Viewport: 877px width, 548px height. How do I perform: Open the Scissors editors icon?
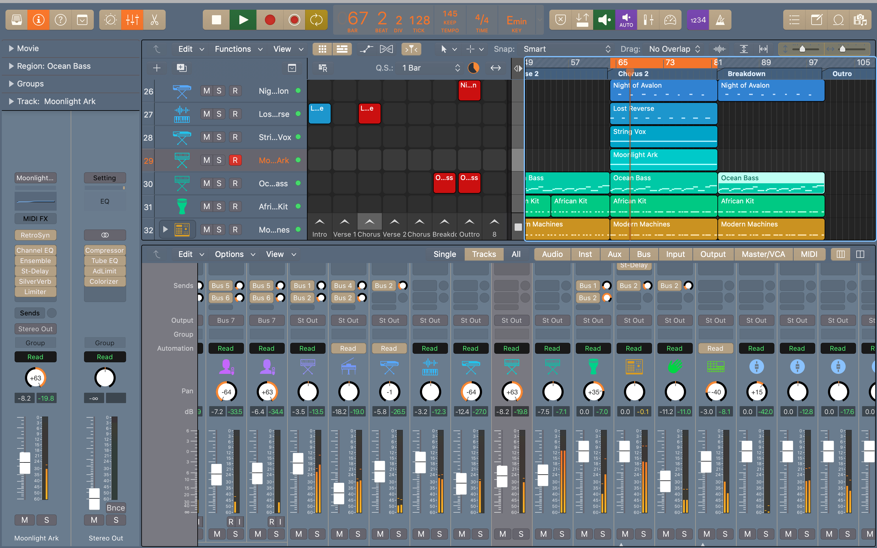tap(155, 20)
